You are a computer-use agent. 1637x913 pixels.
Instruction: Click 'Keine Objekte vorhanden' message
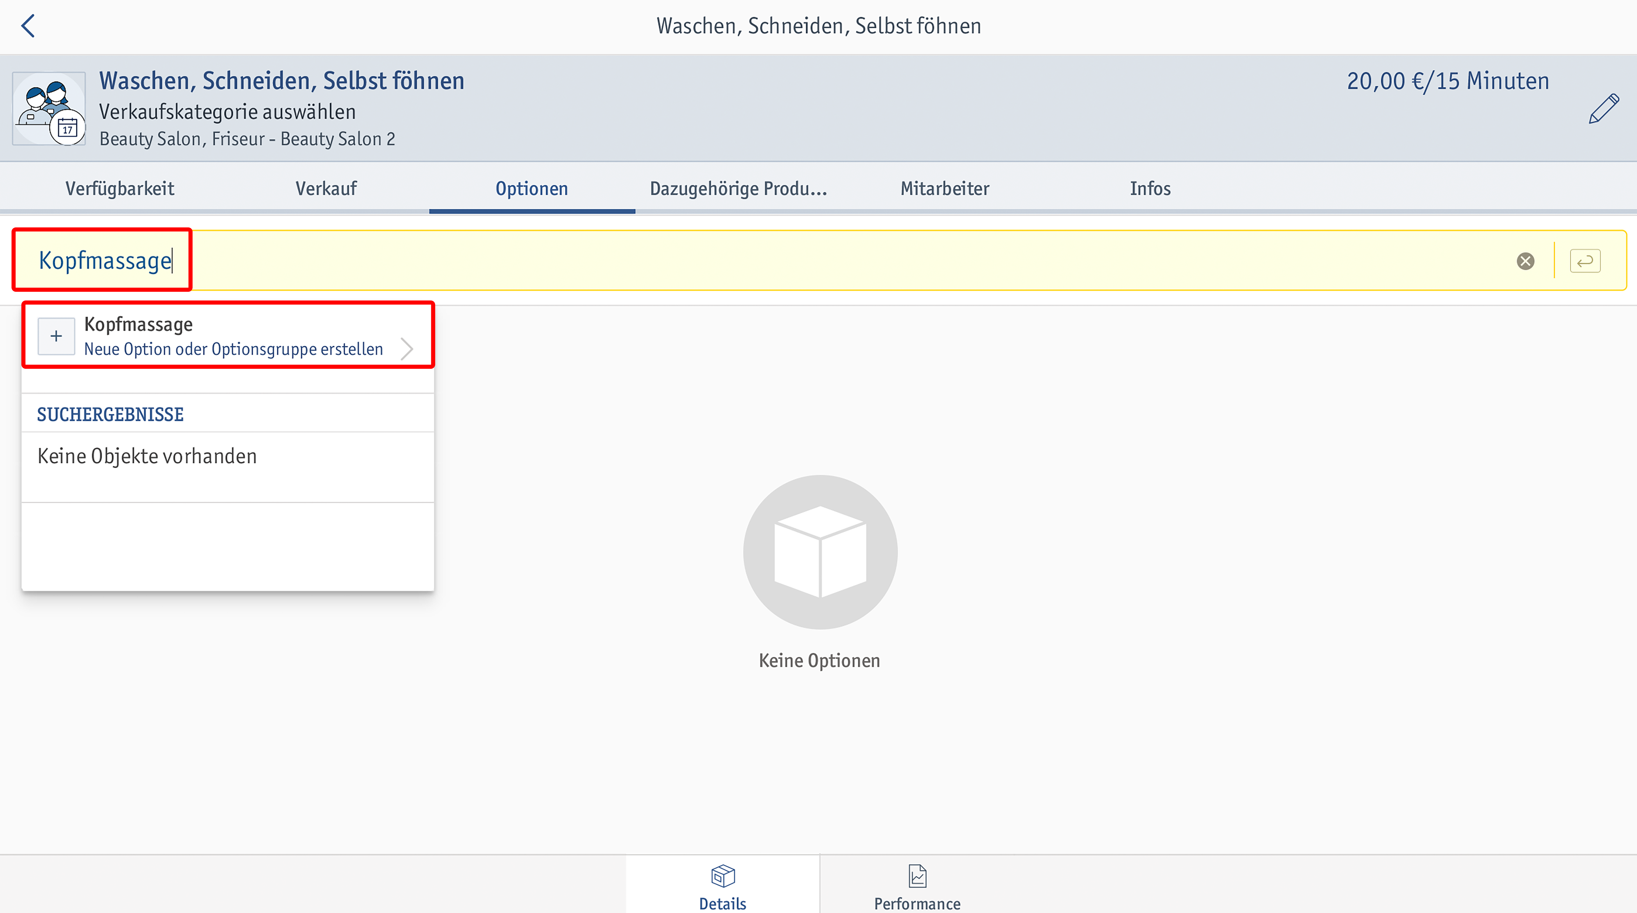[x=147, y=456]
